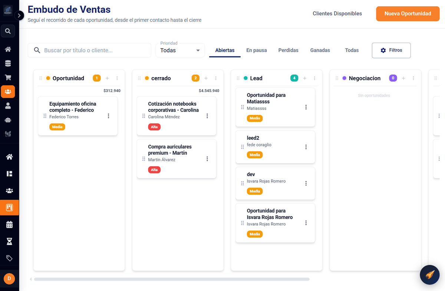Open the Oportunidad para Matiassss card
The image size is (445, 291).
coord(275,107)
